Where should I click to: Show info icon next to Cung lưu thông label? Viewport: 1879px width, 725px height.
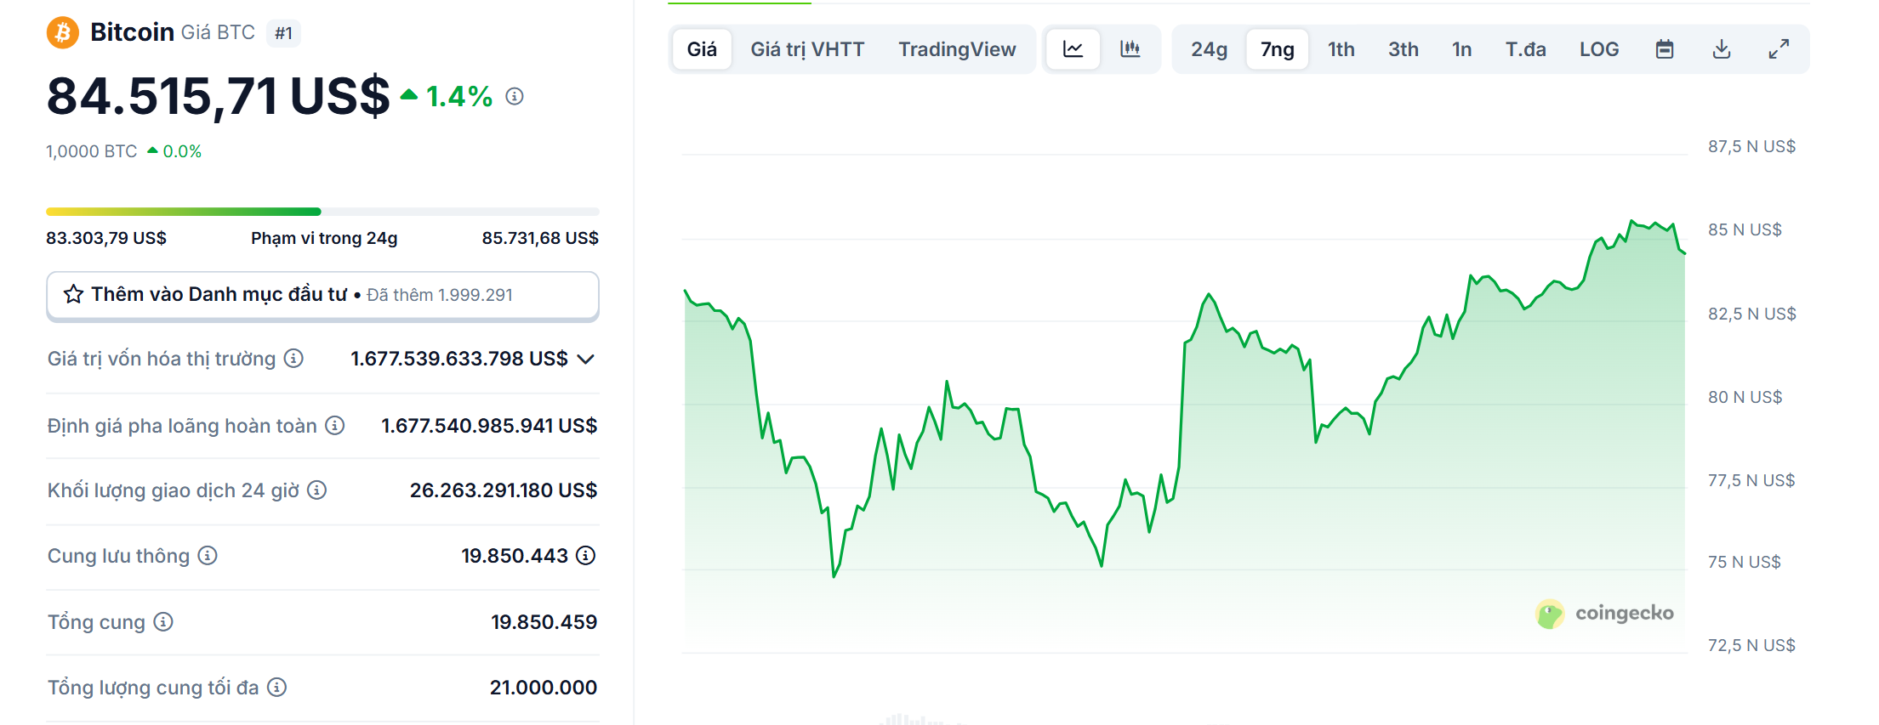point(208,555)
